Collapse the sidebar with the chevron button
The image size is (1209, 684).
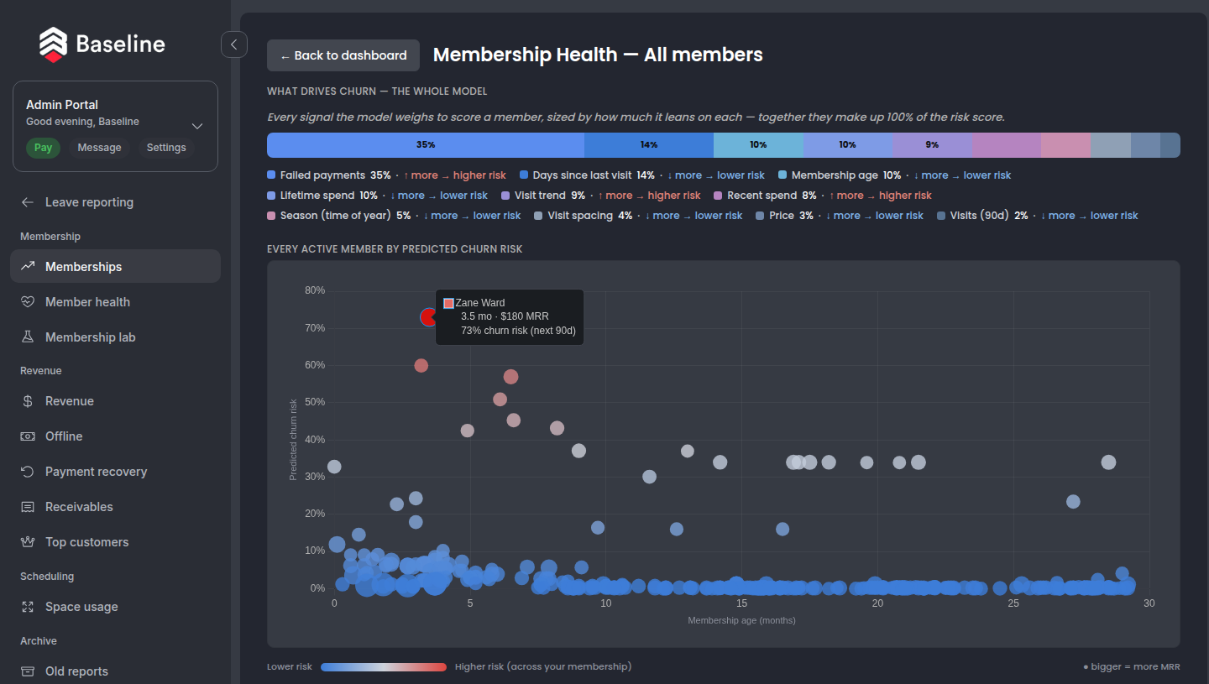tap(234, 44)
